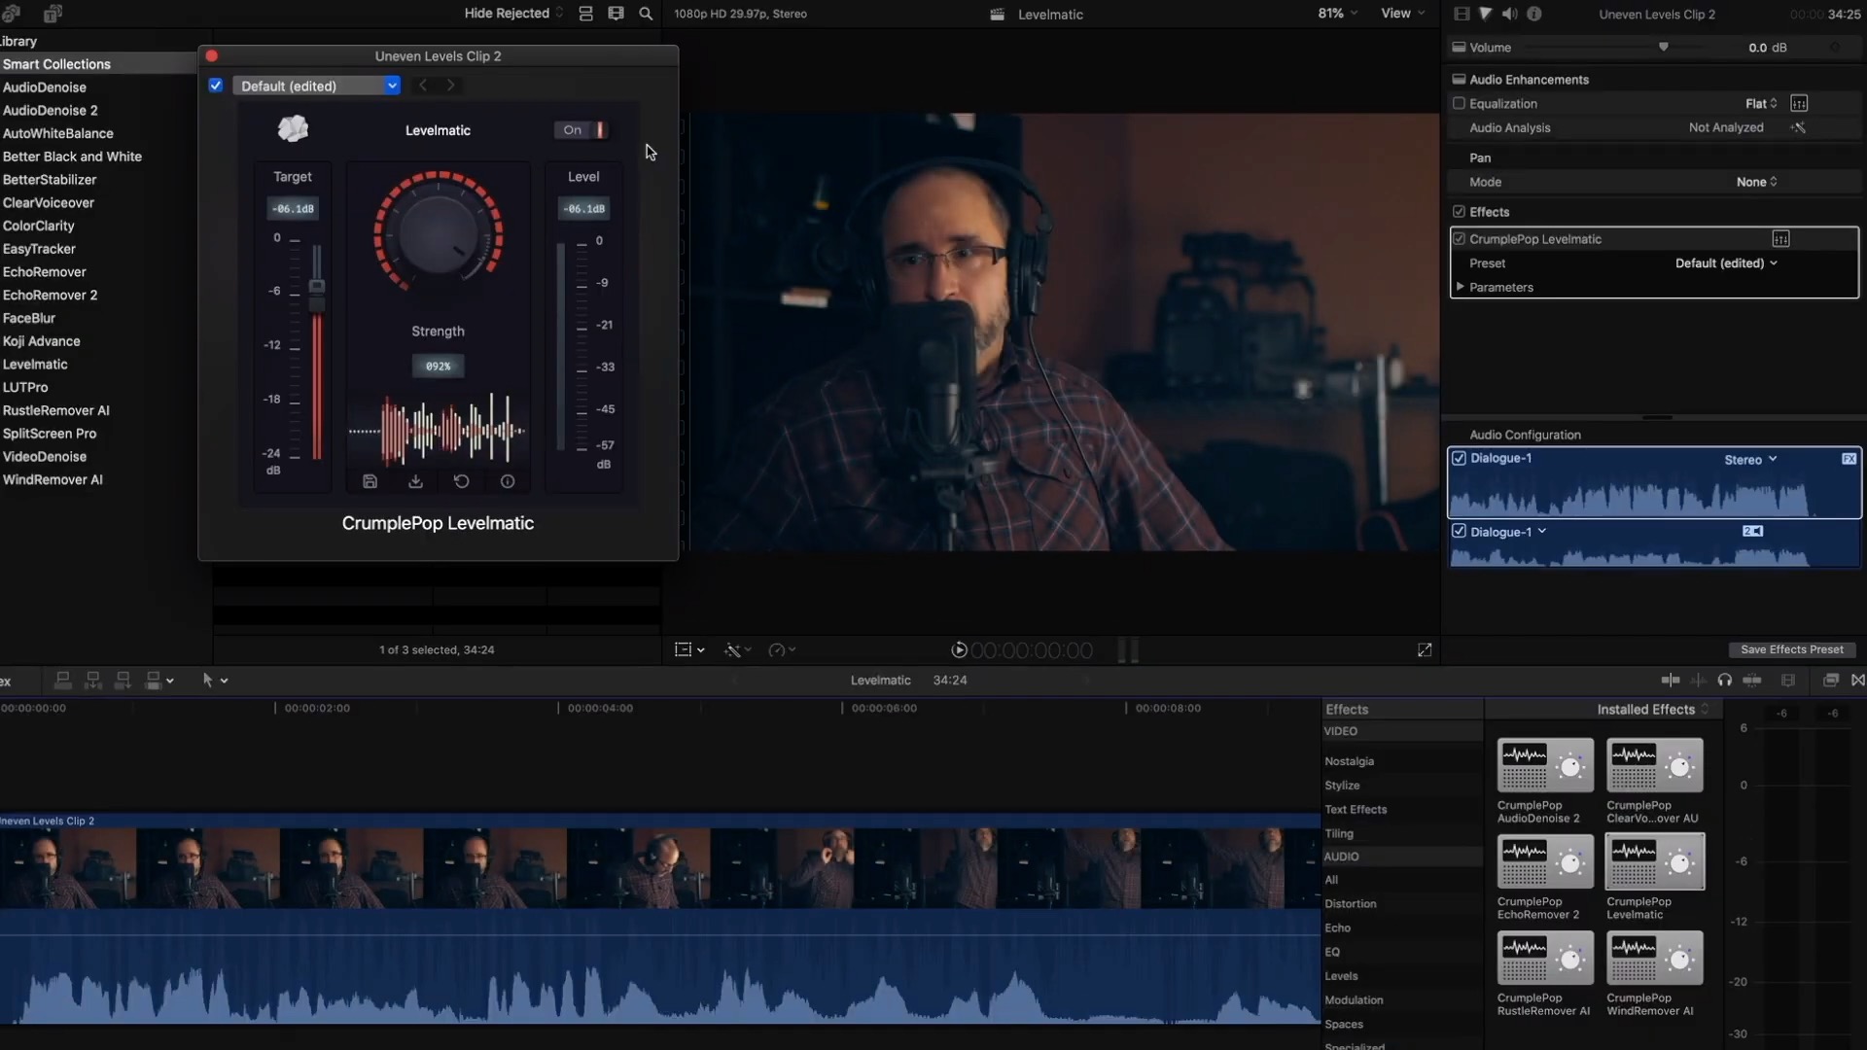Click the append clip to timeline icon
Image resolution: width=1867 pixels, height=1050 pixels.
tap(123, 681)
